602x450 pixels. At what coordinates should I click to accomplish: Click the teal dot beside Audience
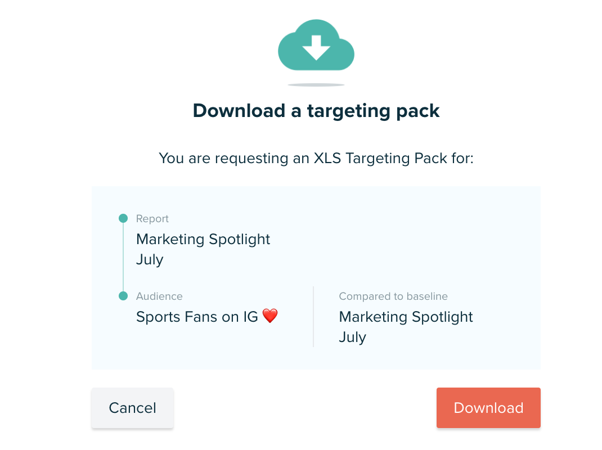click(124, 295)
